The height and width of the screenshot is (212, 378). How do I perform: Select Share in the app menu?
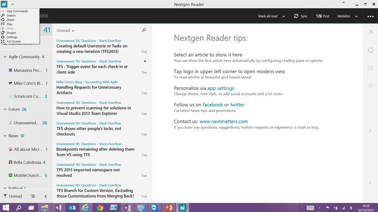pyautogui.click(x=10, y=20)
